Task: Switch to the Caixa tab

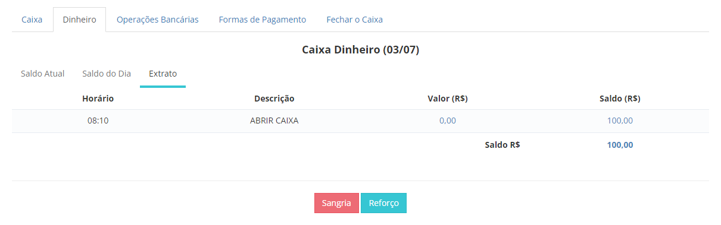Action: [x=32, y=20]
